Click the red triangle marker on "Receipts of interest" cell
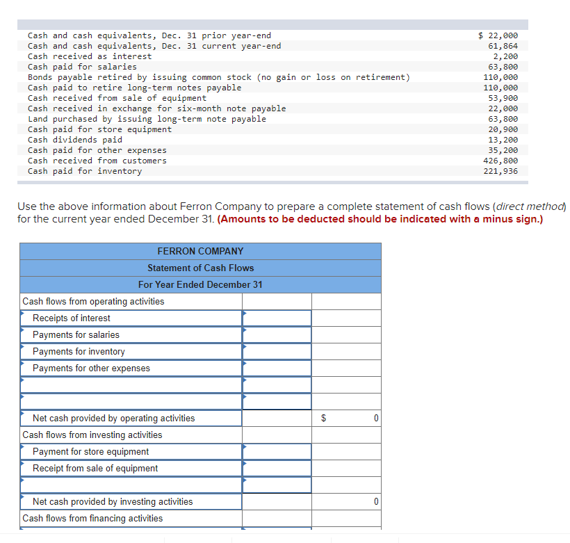570x543 pixels. [x=22, y=314]
